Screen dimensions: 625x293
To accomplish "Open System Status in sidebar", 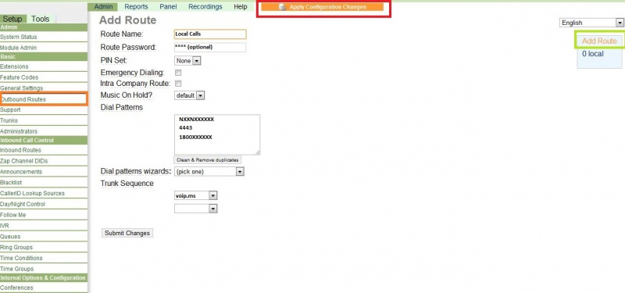I will click(44, 37).
